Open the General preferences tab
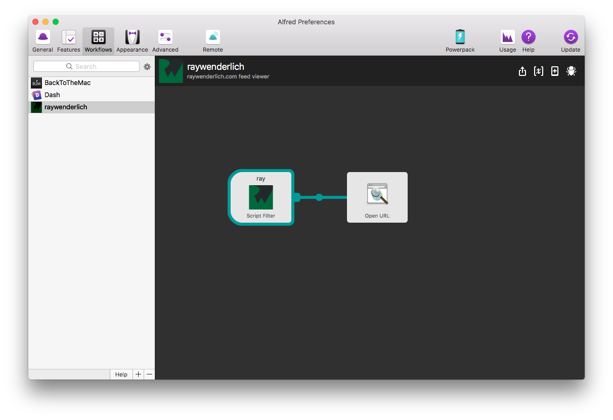Viewport: 613px width, 420px height. point(42,41)
